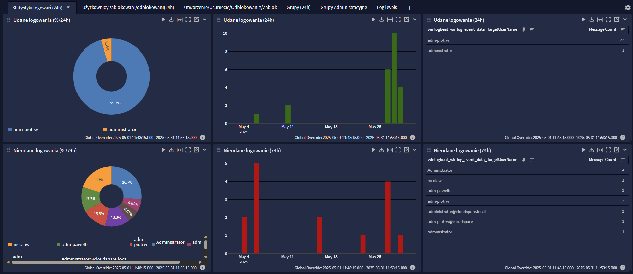This screenshot has width=633, height=274.
Task: Add a new dashboard page with plus icon
Action: pos(410,8)
